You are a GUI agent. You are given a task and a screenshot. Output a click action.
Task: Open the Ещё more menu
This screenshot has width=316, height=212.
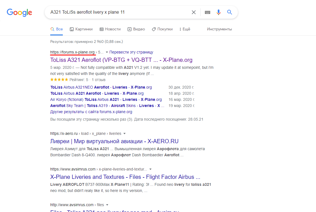(185, 29)
